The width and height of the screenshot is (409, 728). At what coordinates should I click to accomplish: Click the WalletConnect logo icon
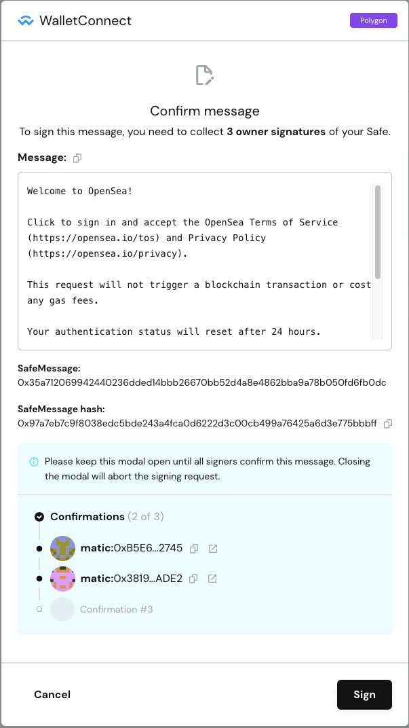[26, 20]
